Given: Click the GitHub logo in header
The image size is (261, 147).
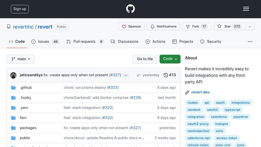Looking at the screenshot, I should [x=130, y=9].
